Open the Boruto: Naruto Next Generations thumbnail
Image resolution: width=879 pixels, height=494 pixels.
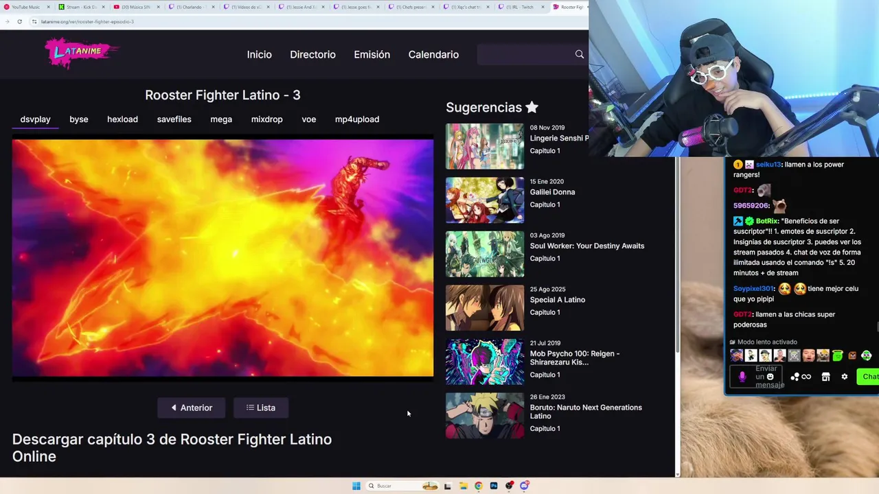[x=485, y=416]
